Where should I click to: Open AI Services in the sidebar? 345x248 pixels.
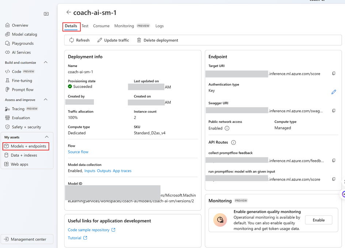[x=18, y=52]
